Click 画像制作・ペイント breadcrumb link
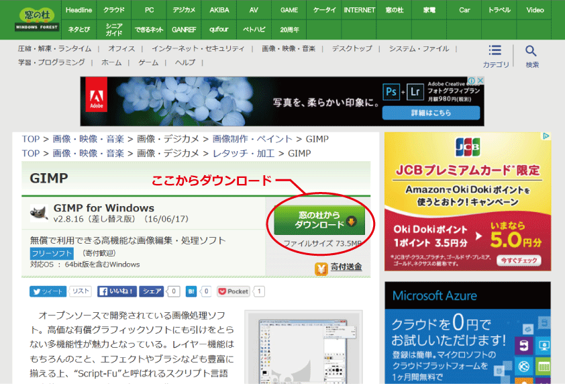Screen dimensions: 565x384 click(252, 139)
